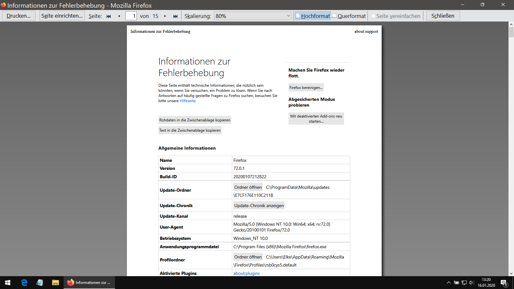514x289 pixels.
Task: Jump to the last preview page
Action: click(175, 16)
